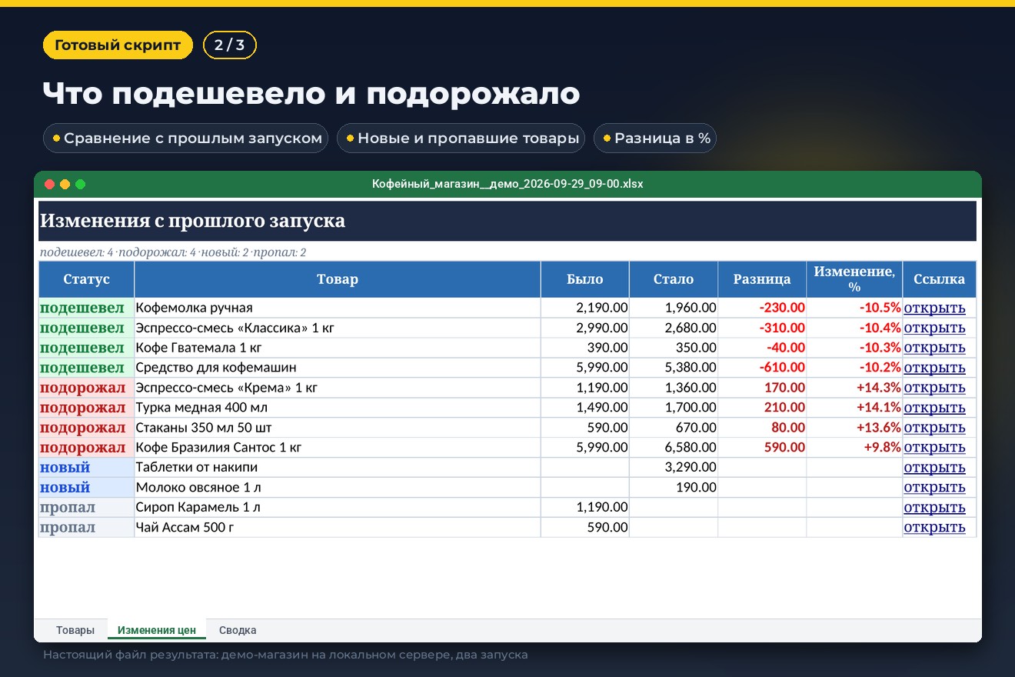Image resolution: width=1015 pixels, height=677 pixels.
Task: Open the Сводка sheet tab
Action: coord(238,630)
